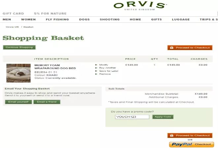The height and width of the screenshot is (148, 218).
Task: Click the Basket breadcrumb
Action: (x=28, y=27)
